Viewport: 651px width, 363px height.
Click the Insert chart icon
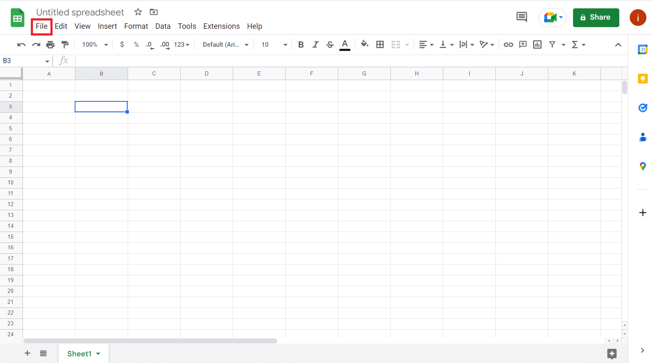538,45
